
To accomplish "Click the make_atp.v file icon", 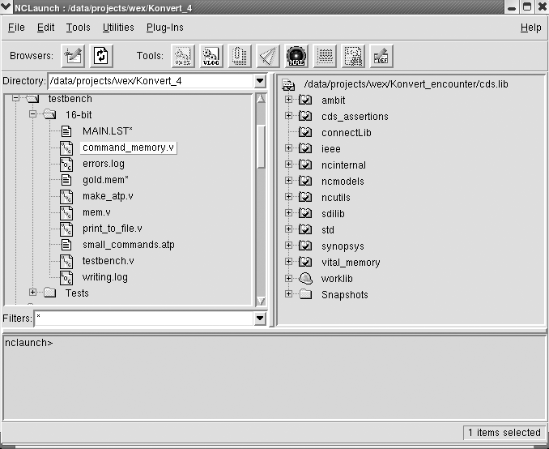I will click(x=66, y=197).
